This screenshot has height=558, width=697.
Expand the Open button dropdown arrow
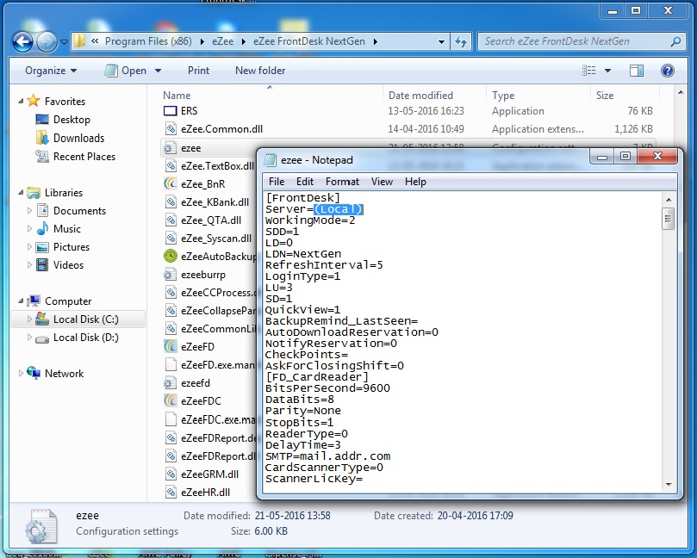158,71
